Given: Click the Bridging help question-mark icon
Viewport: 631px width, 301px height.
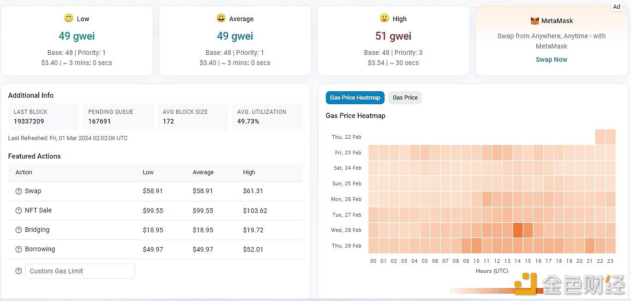Looking at the screenshot, I should pos(19,230).
